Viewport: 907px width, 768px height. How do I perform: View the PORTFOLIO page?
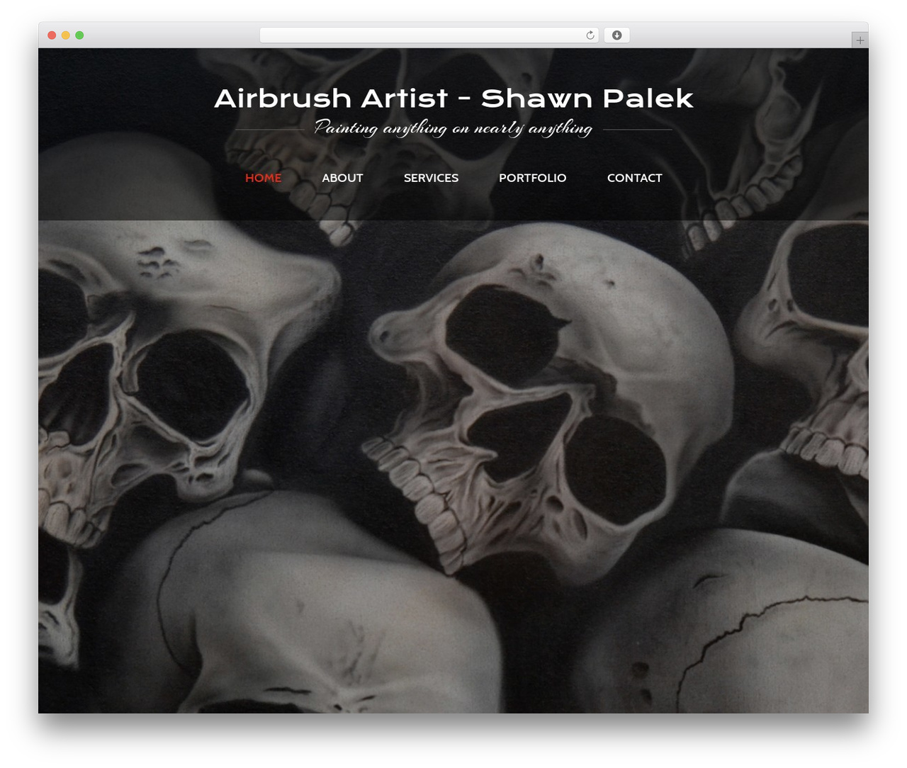point(533,178)
